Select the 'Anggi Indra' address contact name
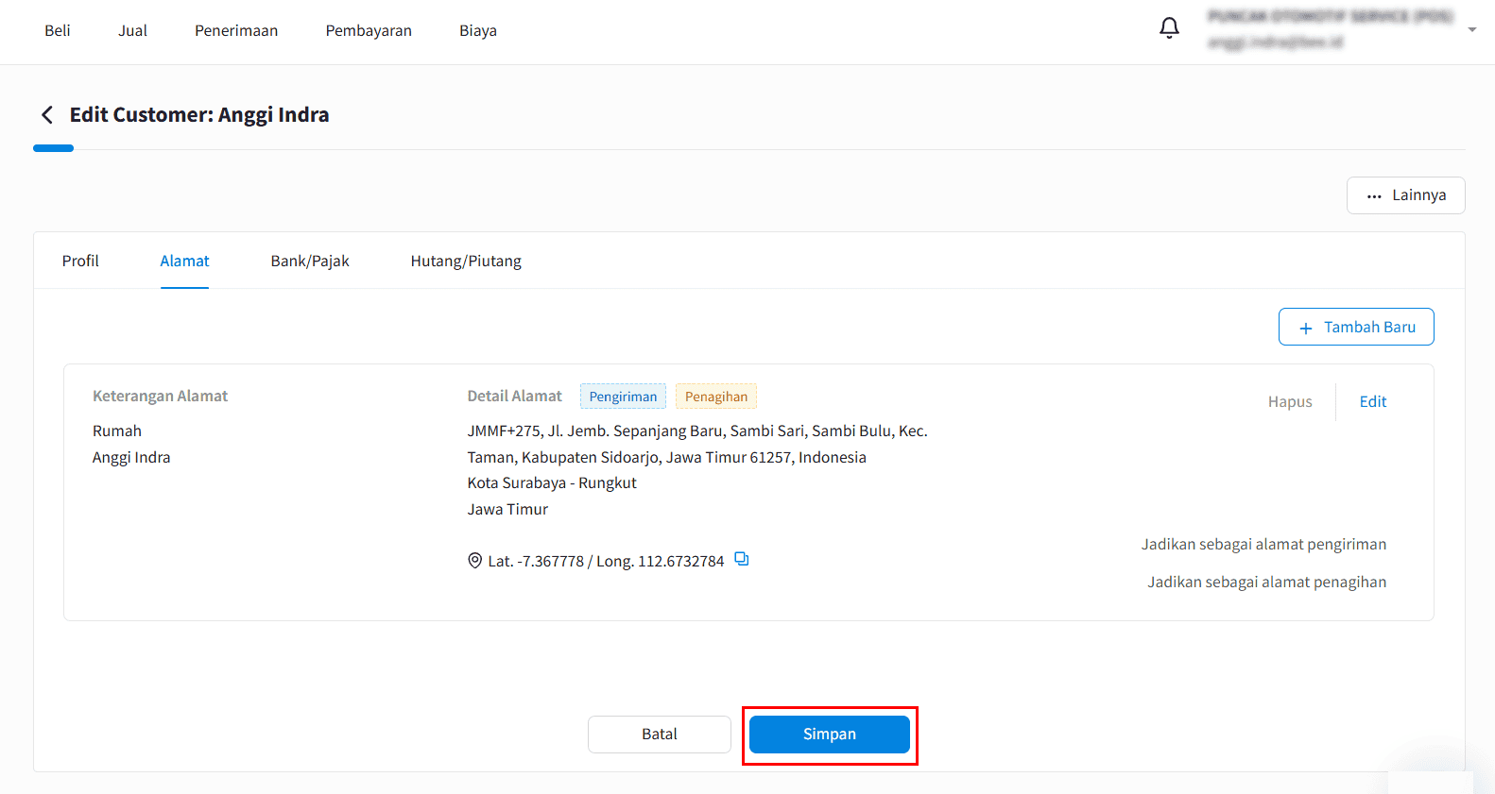Image resolution: width=1495 pixels, height=794 pixels. tap(131, 457)
